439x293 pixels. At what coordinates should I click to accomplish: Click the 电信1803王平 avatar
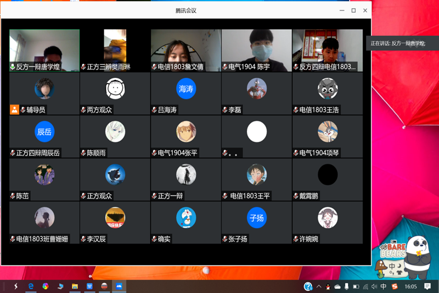[x=257, y=174]
